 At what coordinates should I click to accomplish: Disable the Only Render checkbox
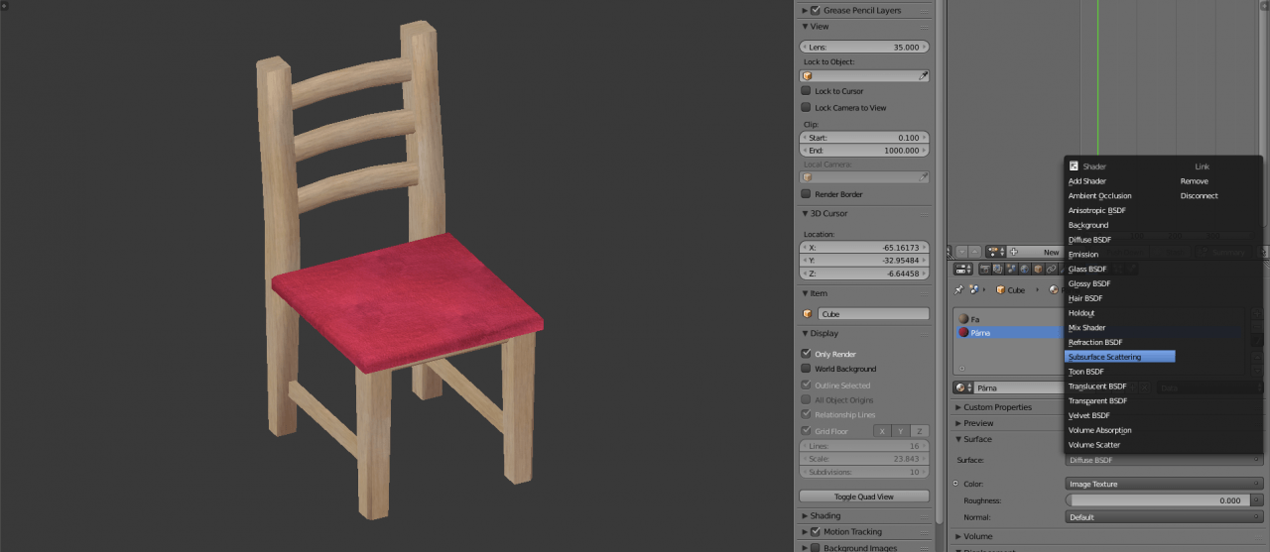coord(806,354)
